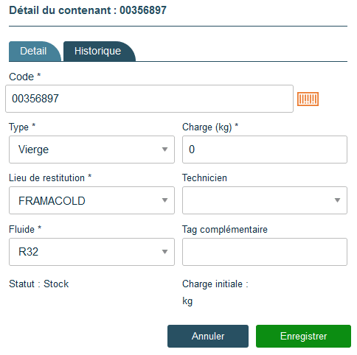
Task: Open the empty Technicien dropdown
Action: [x=265, y=200]
